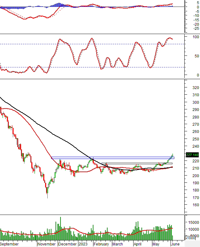
Task: Click the green 227.140 current price tag
Action: 192,155
